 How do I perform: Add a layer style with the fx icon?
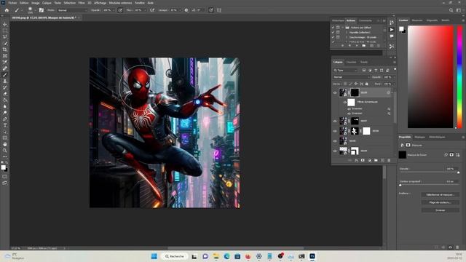tap(356, 160)
